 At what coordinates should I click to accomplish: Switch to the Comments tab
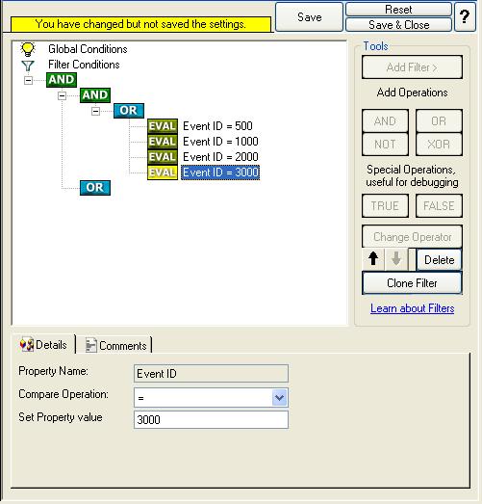pos(116,346)
